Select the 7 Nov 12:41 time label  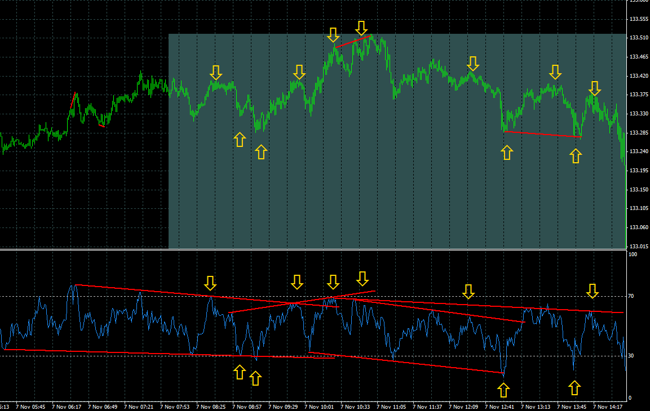click(x=499, y=407)
